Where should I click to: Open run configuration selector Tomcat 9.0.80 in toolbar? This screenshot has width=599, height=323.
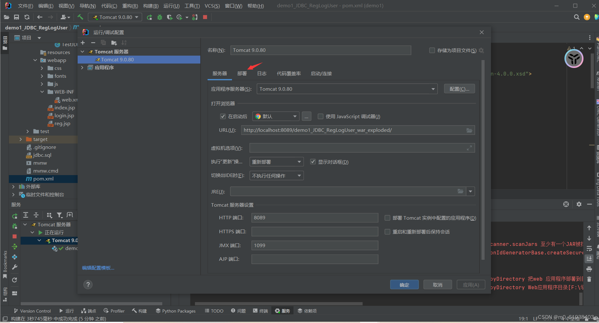[115, 17]
